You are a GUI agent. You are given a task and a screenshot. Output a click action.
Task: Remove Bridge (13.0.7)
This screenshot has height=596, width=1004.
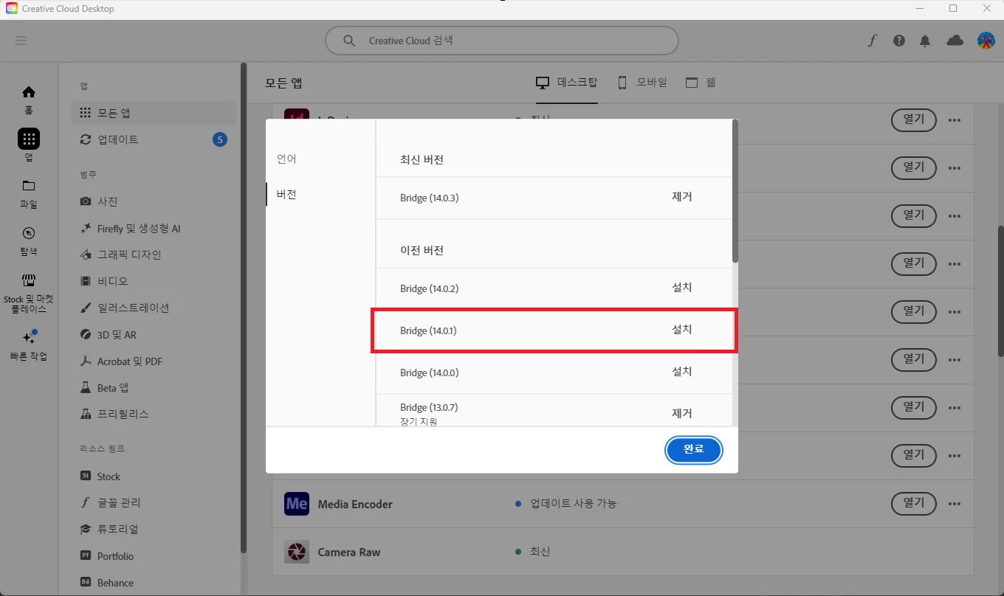[682, 414]
